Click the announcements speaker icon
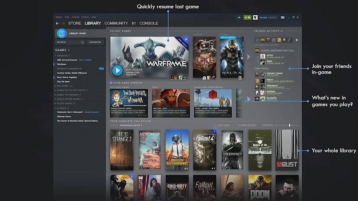The height and width of the screenshot is (201, 358). (239, 17)
